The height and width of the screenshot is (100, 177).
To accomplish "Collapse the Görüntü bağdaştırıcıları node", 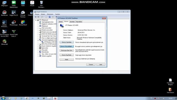I will point(38,40).
